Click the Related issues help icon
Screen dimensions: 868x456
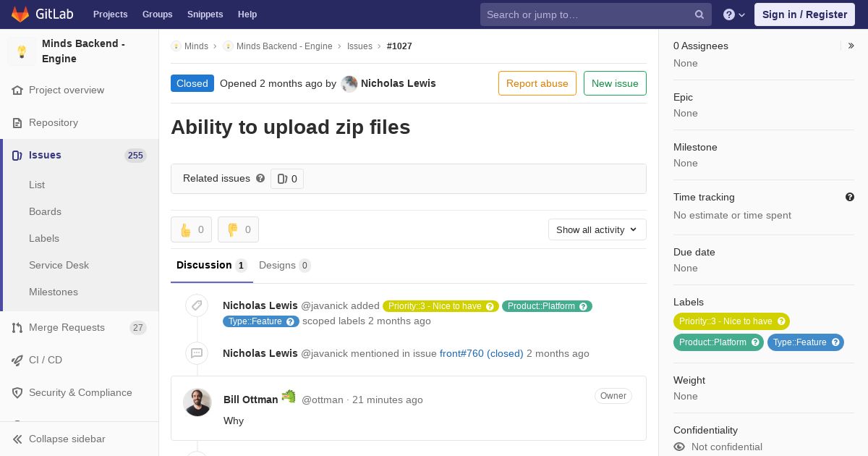(x=260, y=178)
